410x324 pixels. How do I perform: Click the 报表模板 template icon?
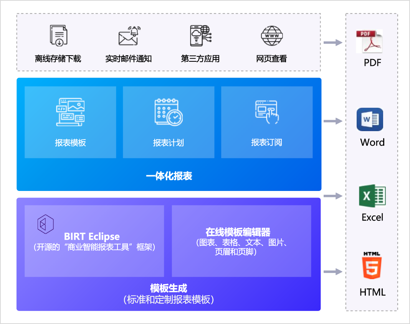point(70,112)
